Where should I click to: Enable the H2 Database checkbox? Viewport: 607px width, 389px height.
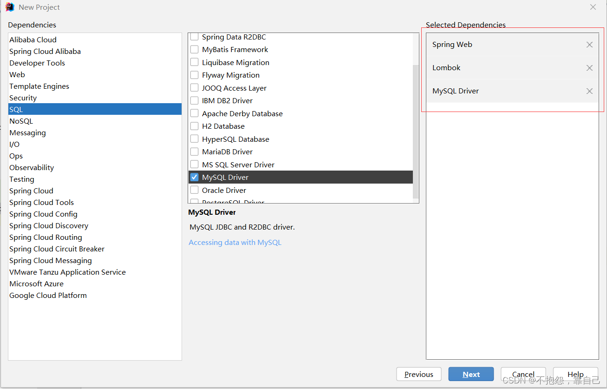coord(195,126)
